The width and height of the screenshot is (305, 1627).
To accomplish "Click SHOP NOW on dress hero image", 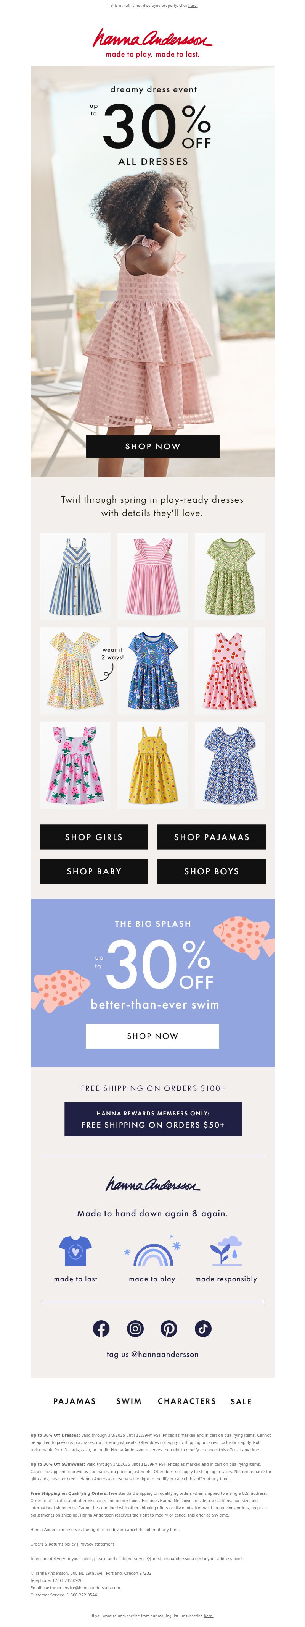I will 152,446.
